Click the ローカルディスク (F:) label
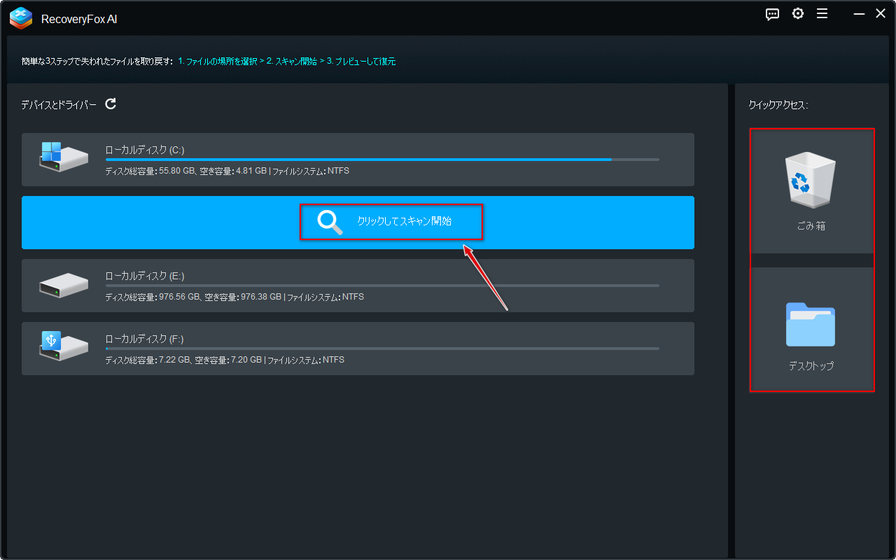This screenshot has height=560, width=896. tap(144, 339)
